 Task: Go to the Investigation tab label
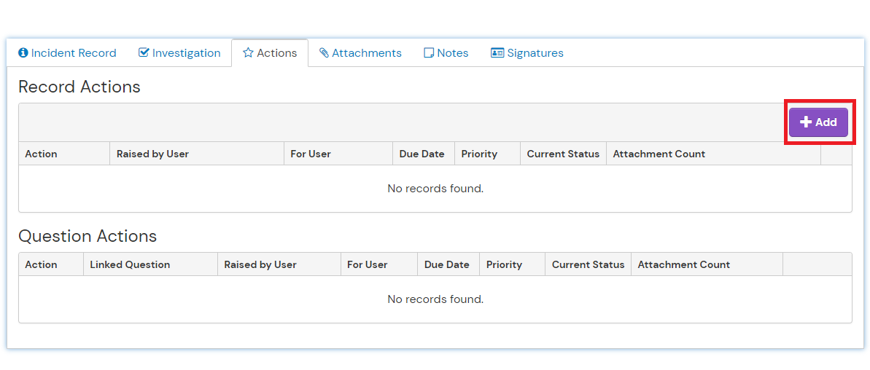(x=186, y=53)
